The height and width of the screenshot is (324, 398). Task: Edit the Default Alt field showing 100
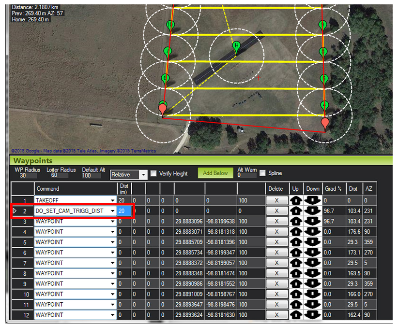(x=91, y=175)
